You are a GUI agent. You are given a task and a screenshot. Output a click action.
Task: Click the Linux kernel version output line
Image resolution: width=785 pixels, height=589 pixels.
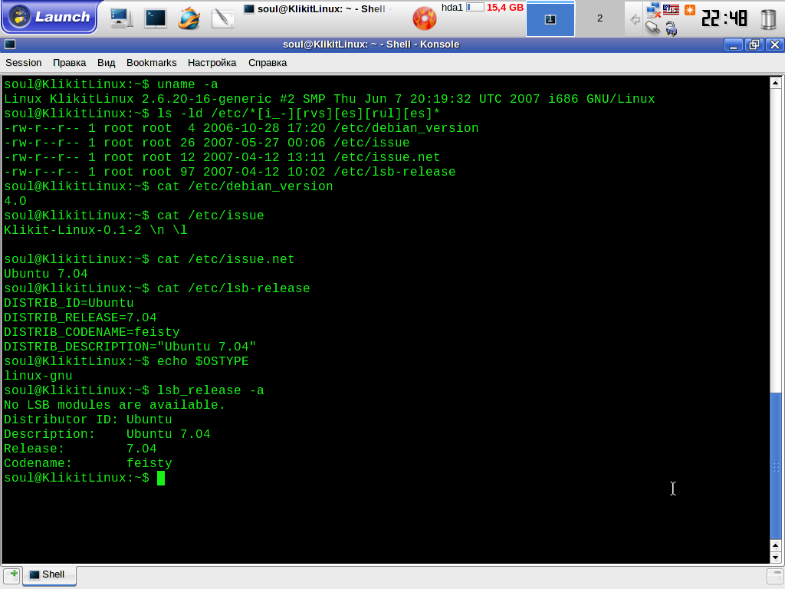click(x=330, y=99)
